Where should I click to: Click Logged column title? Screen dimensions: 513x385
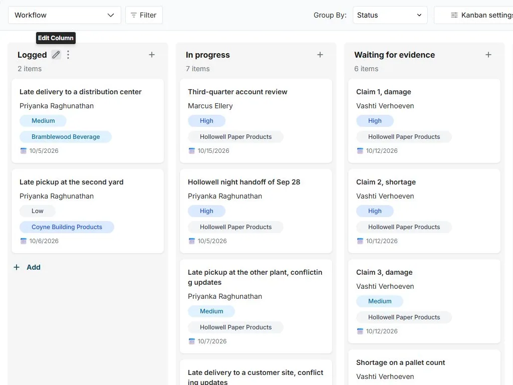pyautogui.click(x=32, y=55)
